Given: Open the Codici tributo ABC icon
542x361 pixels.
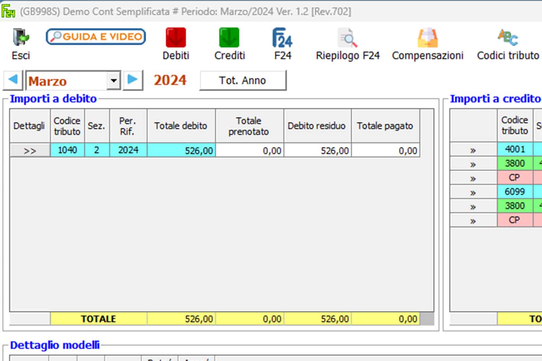Looking at the screenshot, I should (508, 37).
